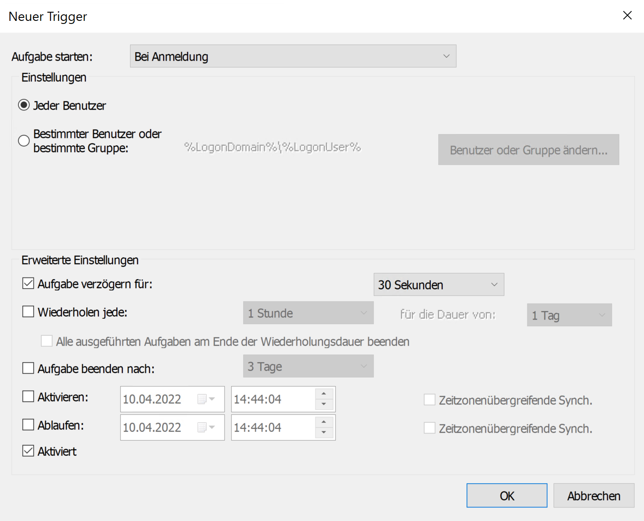The height and width of the screenshot is (521, 644).
Task: Open the Aufgabe starten dropdown
Action: coord(293,56)
